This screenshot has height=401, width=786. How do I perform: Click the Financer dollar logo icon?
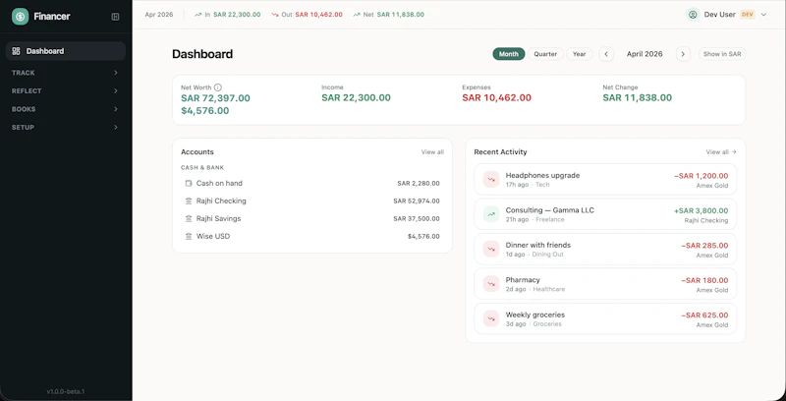coord(20,17)
